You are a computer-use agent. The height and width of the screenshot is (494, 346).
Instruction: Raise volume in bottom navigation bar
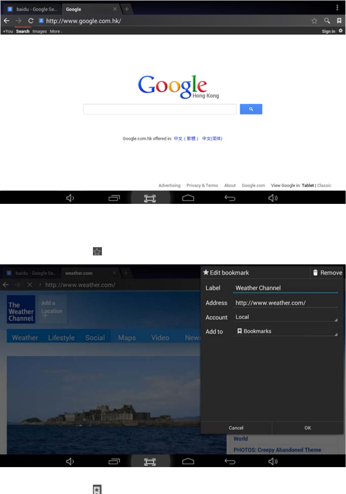pos(273,462)
